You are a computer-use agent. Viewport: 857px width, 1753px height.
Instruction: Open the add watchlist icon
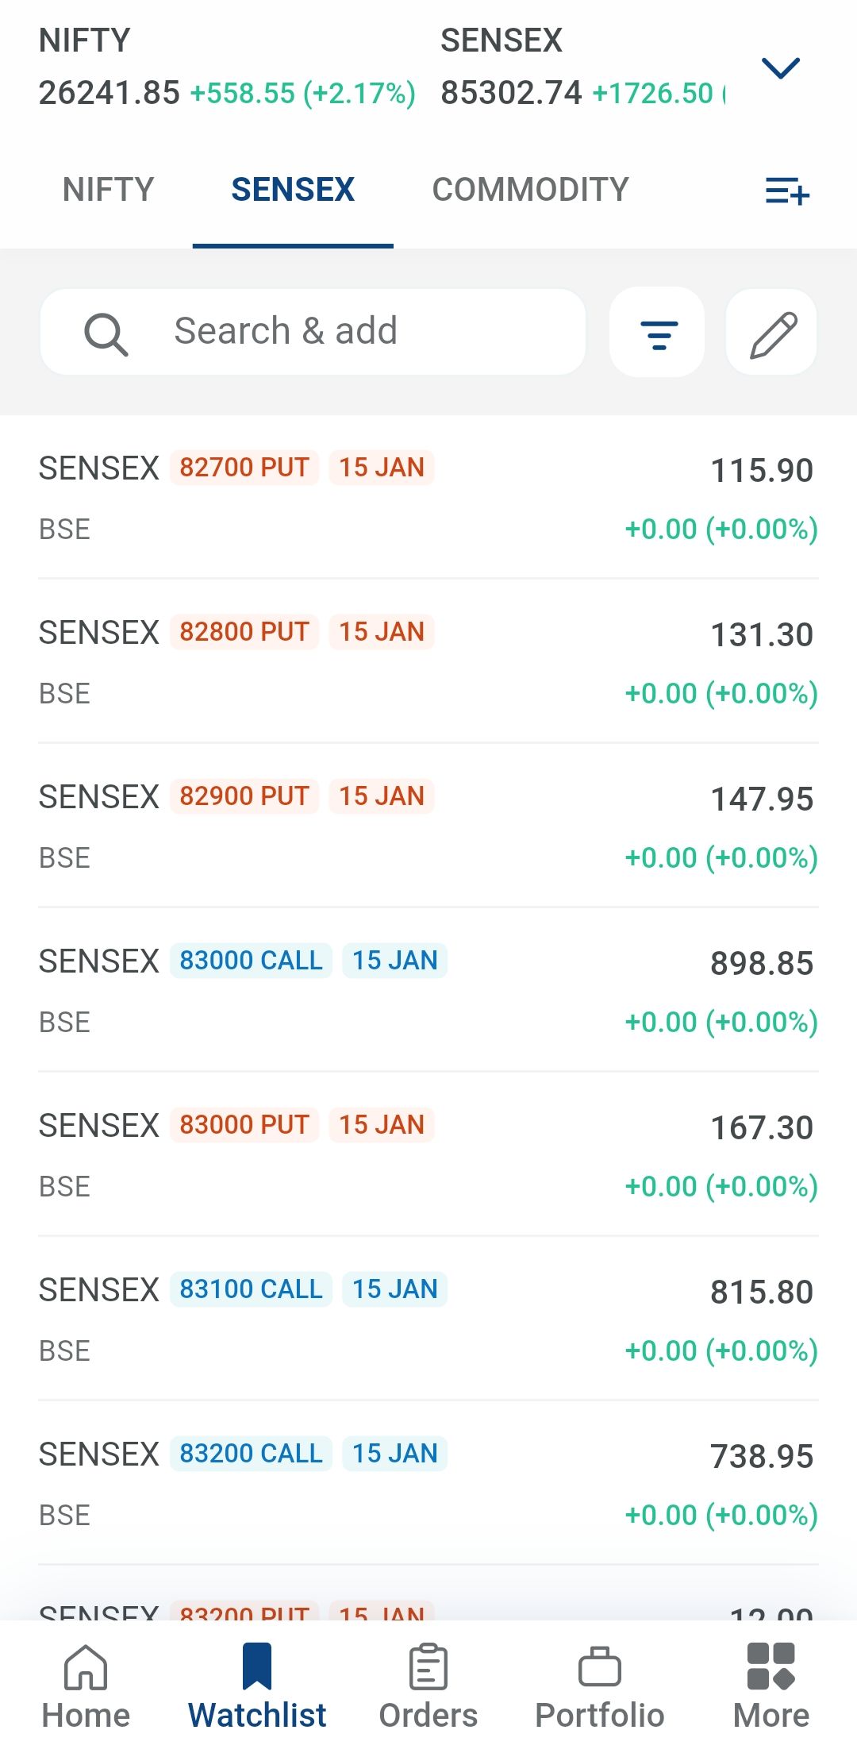pyautogui.click(x=787, y=191)
